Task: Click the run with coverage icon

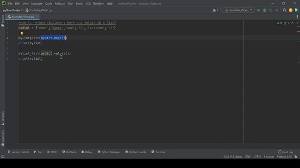Action: tap(271, 10)
